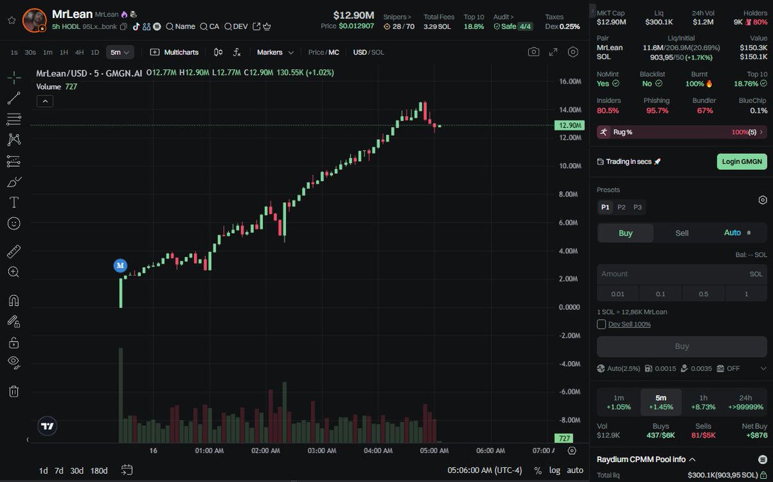The height and width of the screenshot is (482, 773).
Task: Choose preset P3
Action: (x=638, y=207)
